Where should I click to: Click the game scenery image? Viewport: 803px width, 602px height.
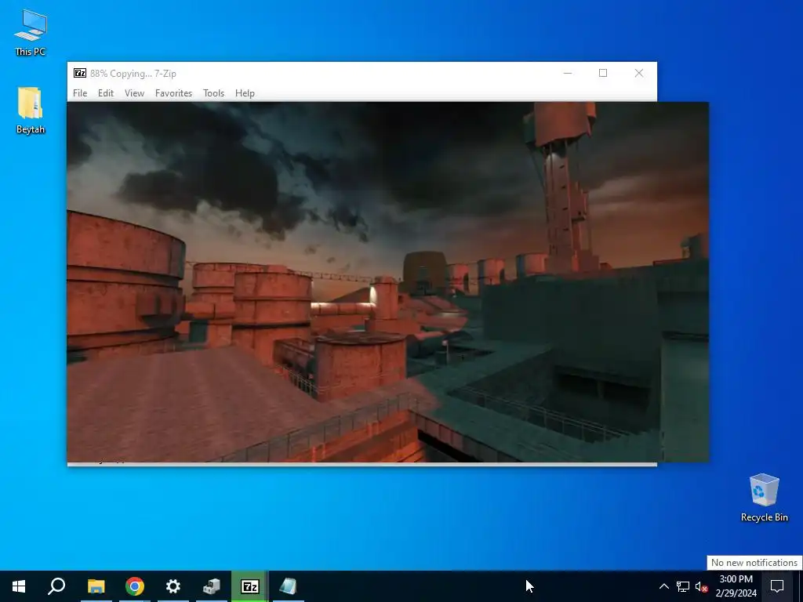(387, 282)
